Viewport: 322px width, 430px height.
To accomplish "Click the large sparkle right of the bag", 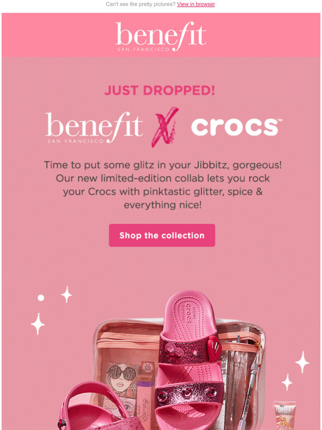I will (302, 362).
